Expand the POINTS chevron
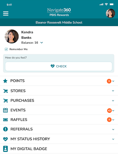This screenshot has width=118, height=157. click(x=113, y=81)
